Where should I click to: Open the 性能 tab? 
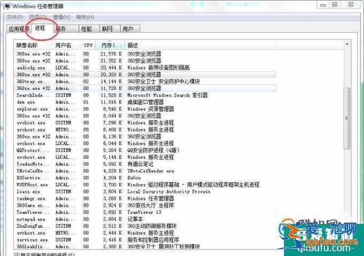point(89,29)
